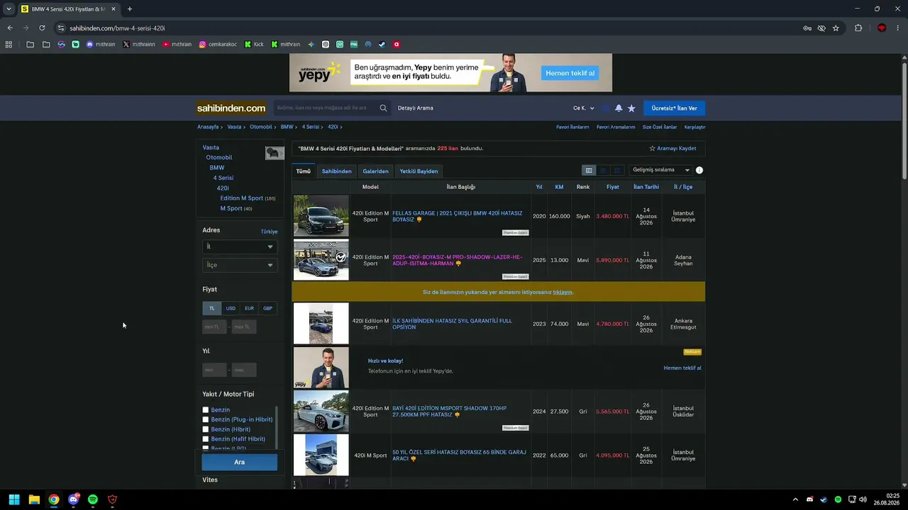The image size is (908, 510).
Task: Open the YouTube mithrain bookmark
Action: pos(177,44)
